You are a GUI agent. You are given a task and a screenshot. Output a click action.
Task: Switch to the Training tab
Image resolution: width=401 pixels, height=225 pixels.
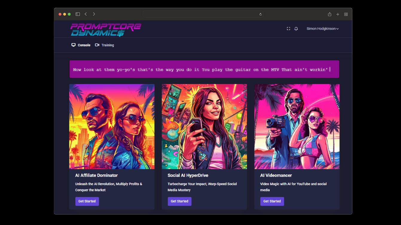pos(104,45)
